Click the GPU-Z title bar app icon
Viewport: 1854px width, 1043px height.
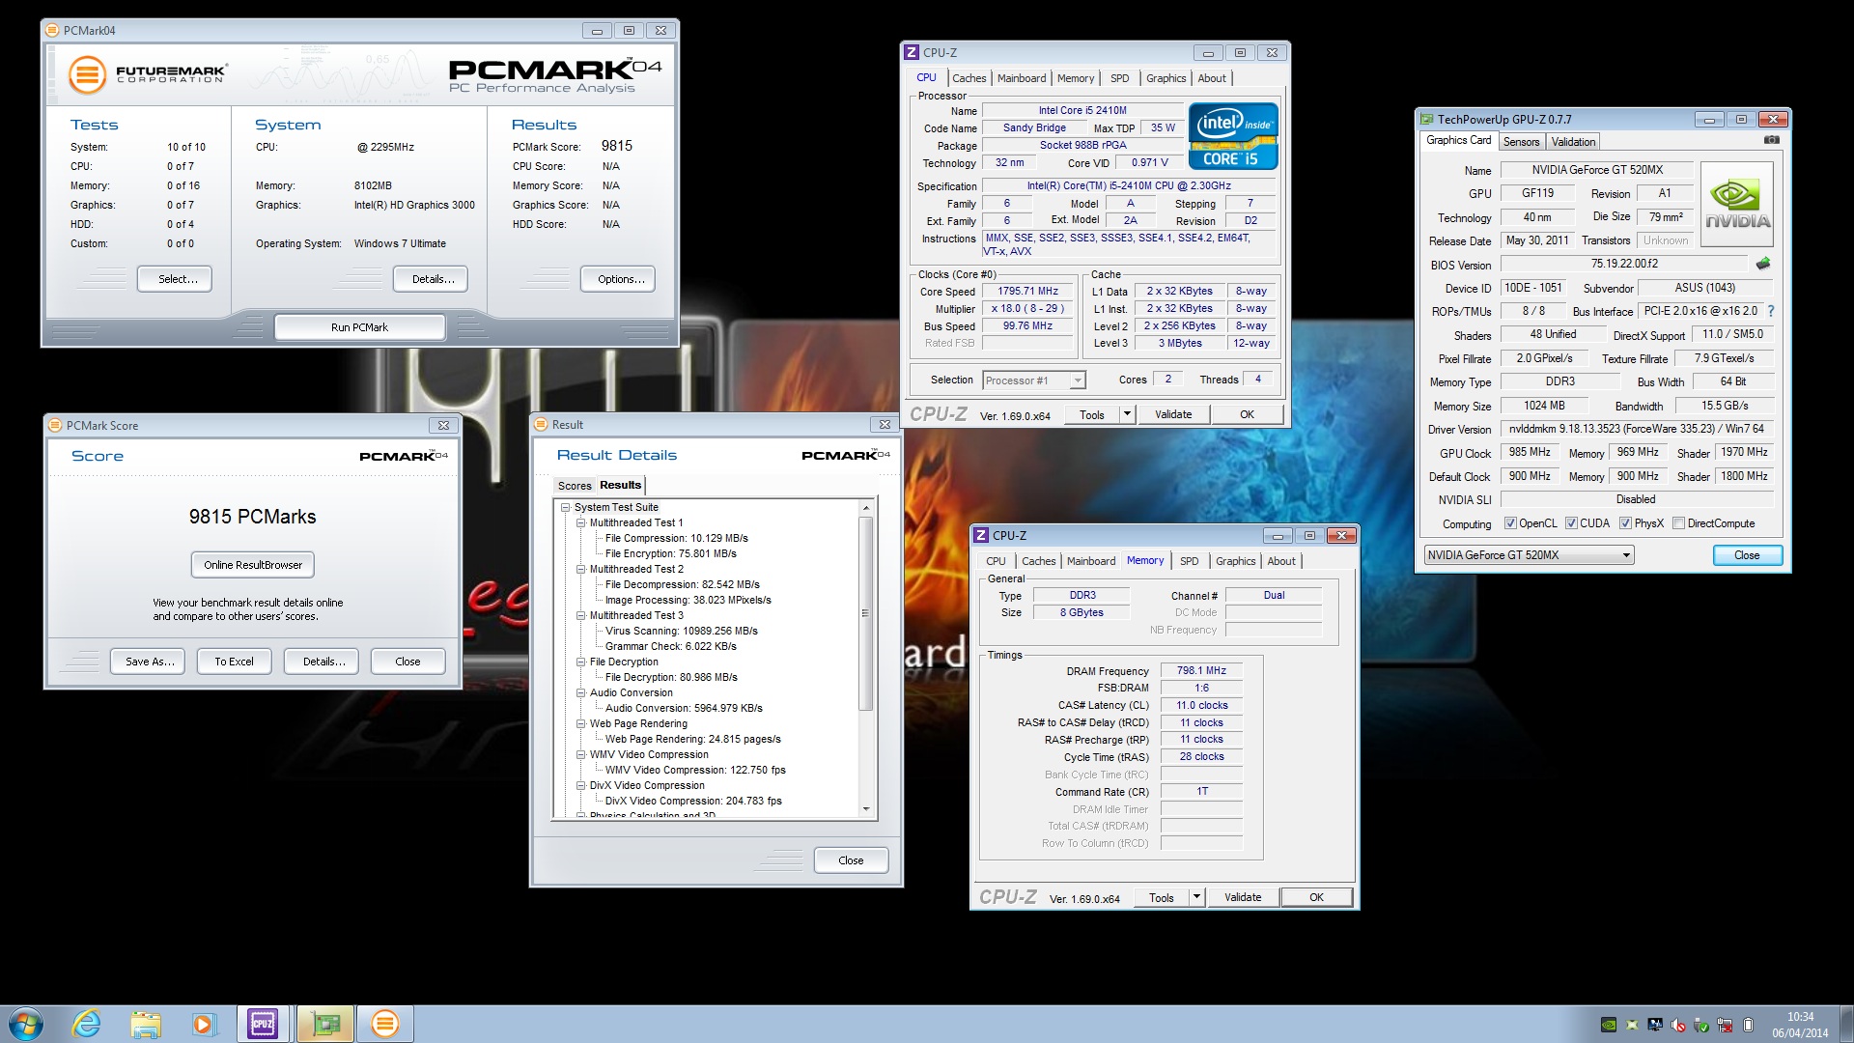pos(1426,120)
